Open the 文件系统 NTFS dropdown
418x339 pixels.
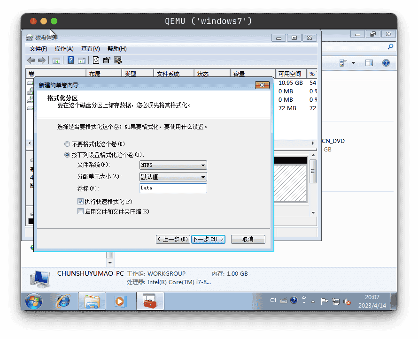coord(173,165)
